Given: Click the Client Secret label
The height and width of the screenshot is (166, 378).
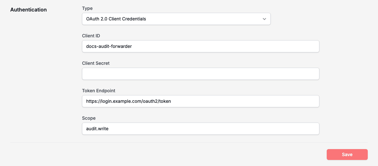Looking at the screenshot, I should 96,63.
